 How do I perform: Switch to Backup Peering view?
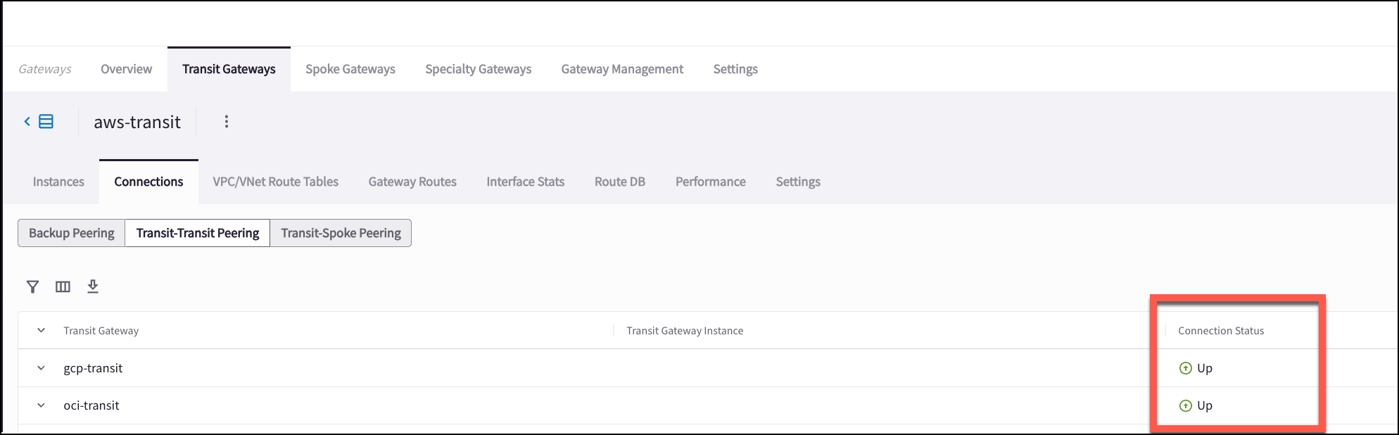click(71, 232)
